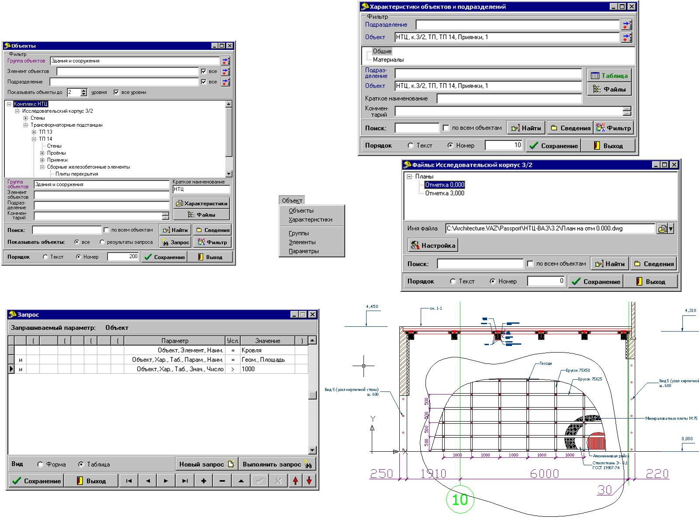Click the 'Кровля' value cell
Image resolution: width=699 pixels, height=519 pixels.
click(267, 350)
